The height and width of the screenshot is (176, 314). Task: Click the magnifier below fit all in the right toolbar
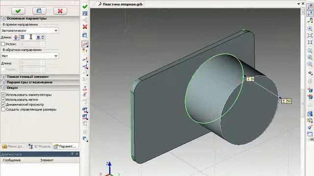310,51
